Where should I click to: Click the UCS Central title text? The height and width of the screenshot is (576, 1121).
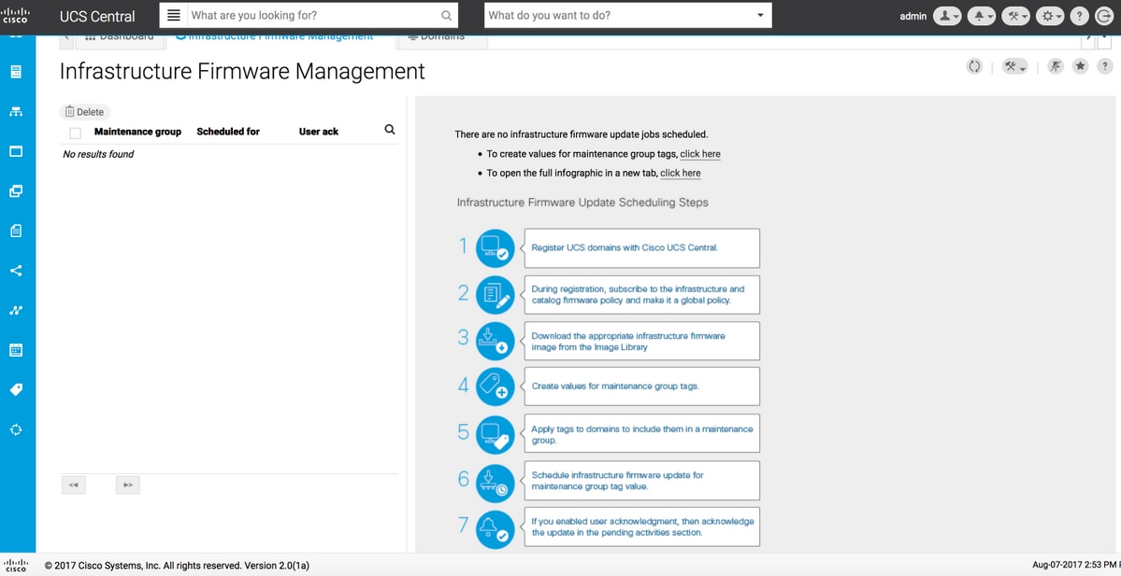click(97, 16)
